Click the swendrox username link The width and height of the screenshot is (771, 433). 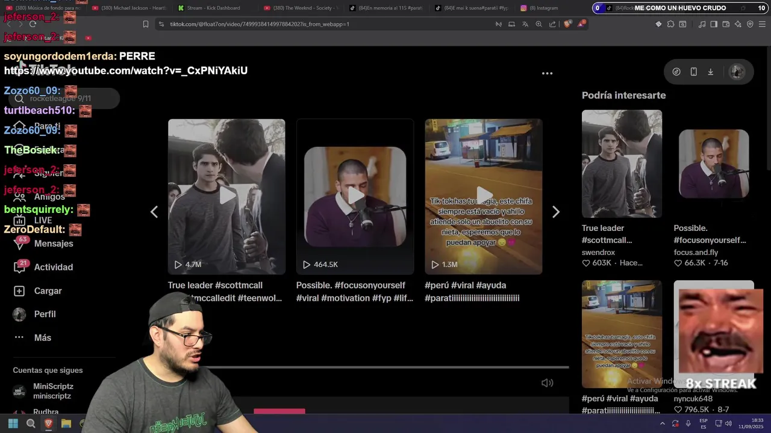(598, 253)
